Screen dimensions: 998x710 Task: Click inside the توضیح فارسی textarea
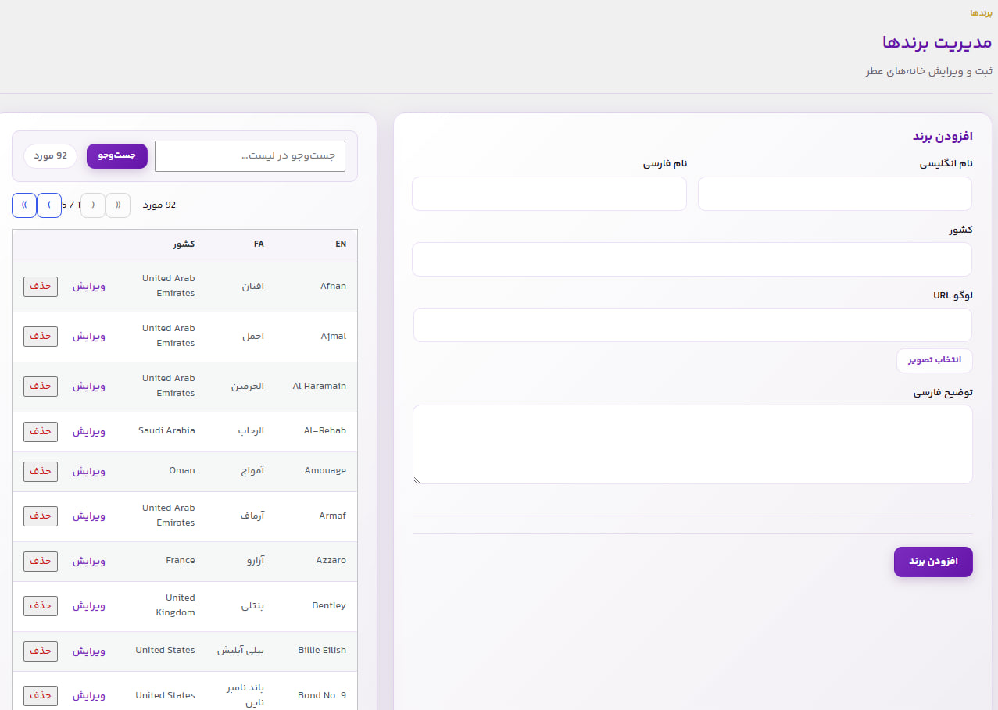pyautogui.click(x=692, y=444)
